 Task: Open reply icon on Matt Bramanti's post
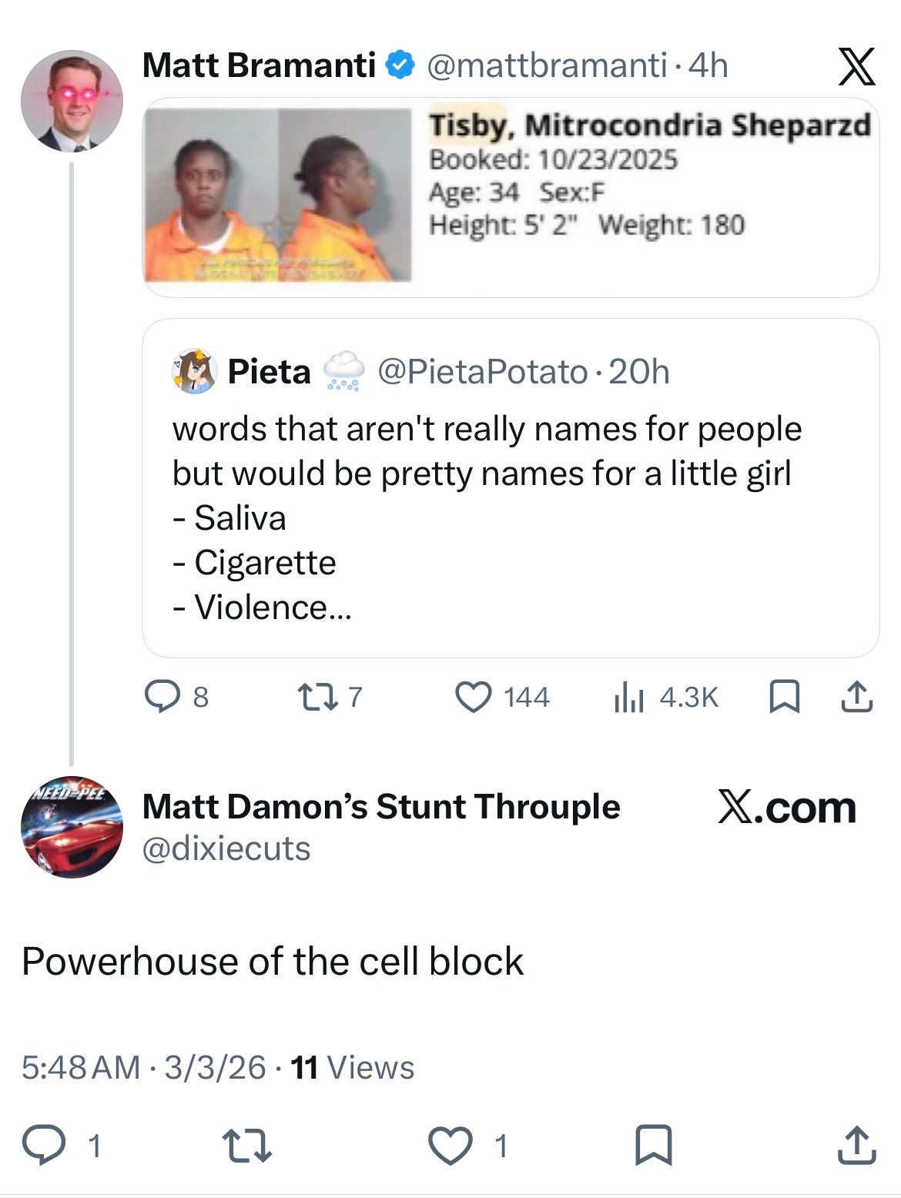coord(162,697)
